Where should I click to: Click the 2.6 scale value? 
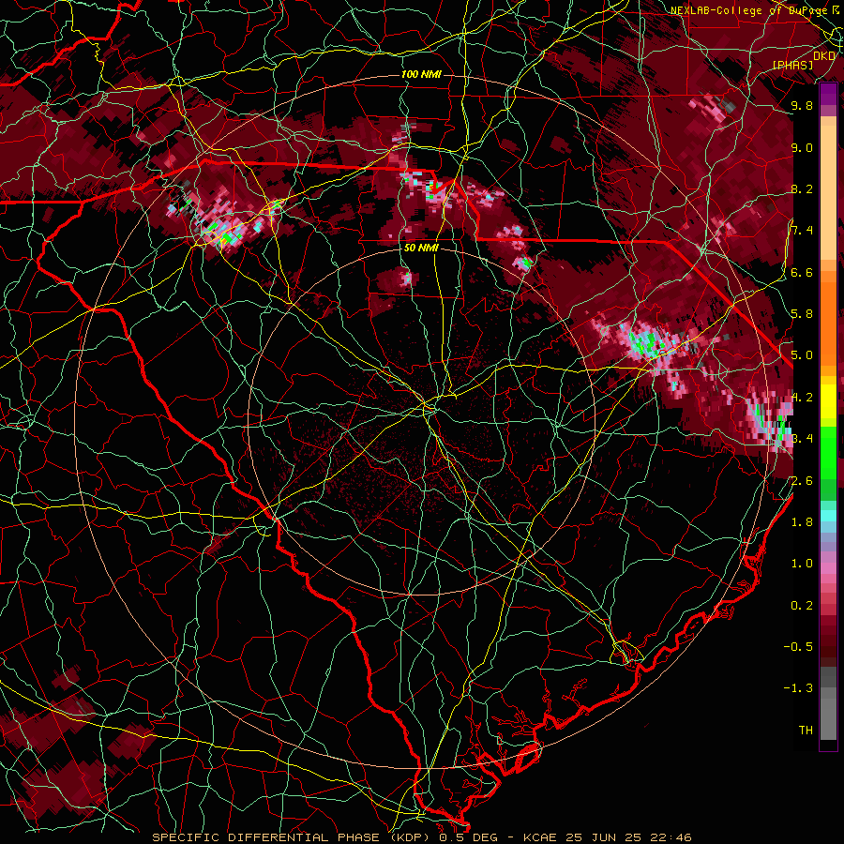pyautogui.click(x=802, y=481)
